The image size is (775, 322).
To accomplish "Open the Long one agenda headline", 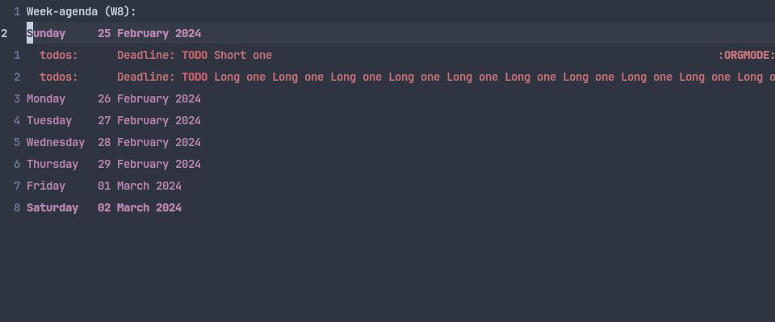I will [494, 77].
